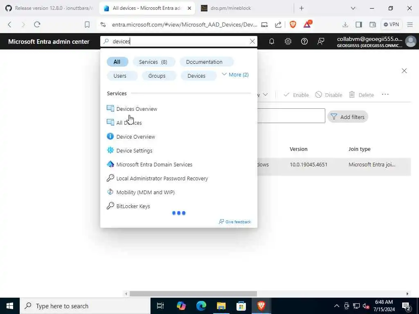Screen dimensions: 419x314
Task: Open the Windows Start menu
Action: [10, 306]
